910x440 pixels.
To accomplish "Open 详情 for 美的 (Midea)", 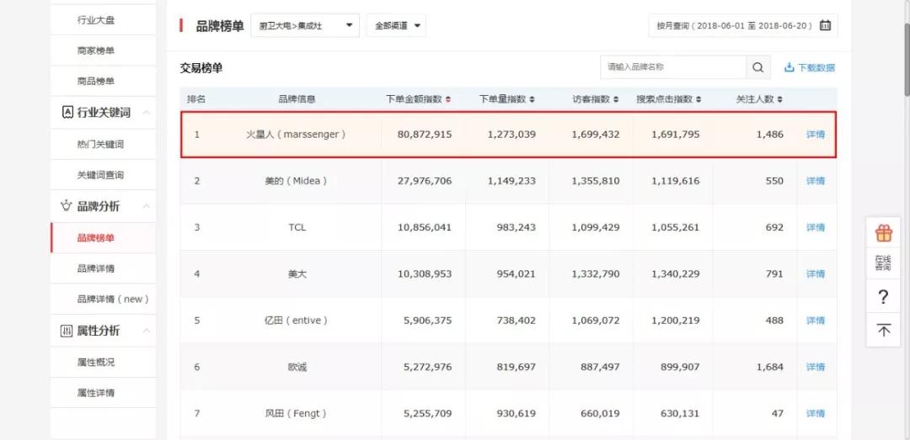I will 816,181.
